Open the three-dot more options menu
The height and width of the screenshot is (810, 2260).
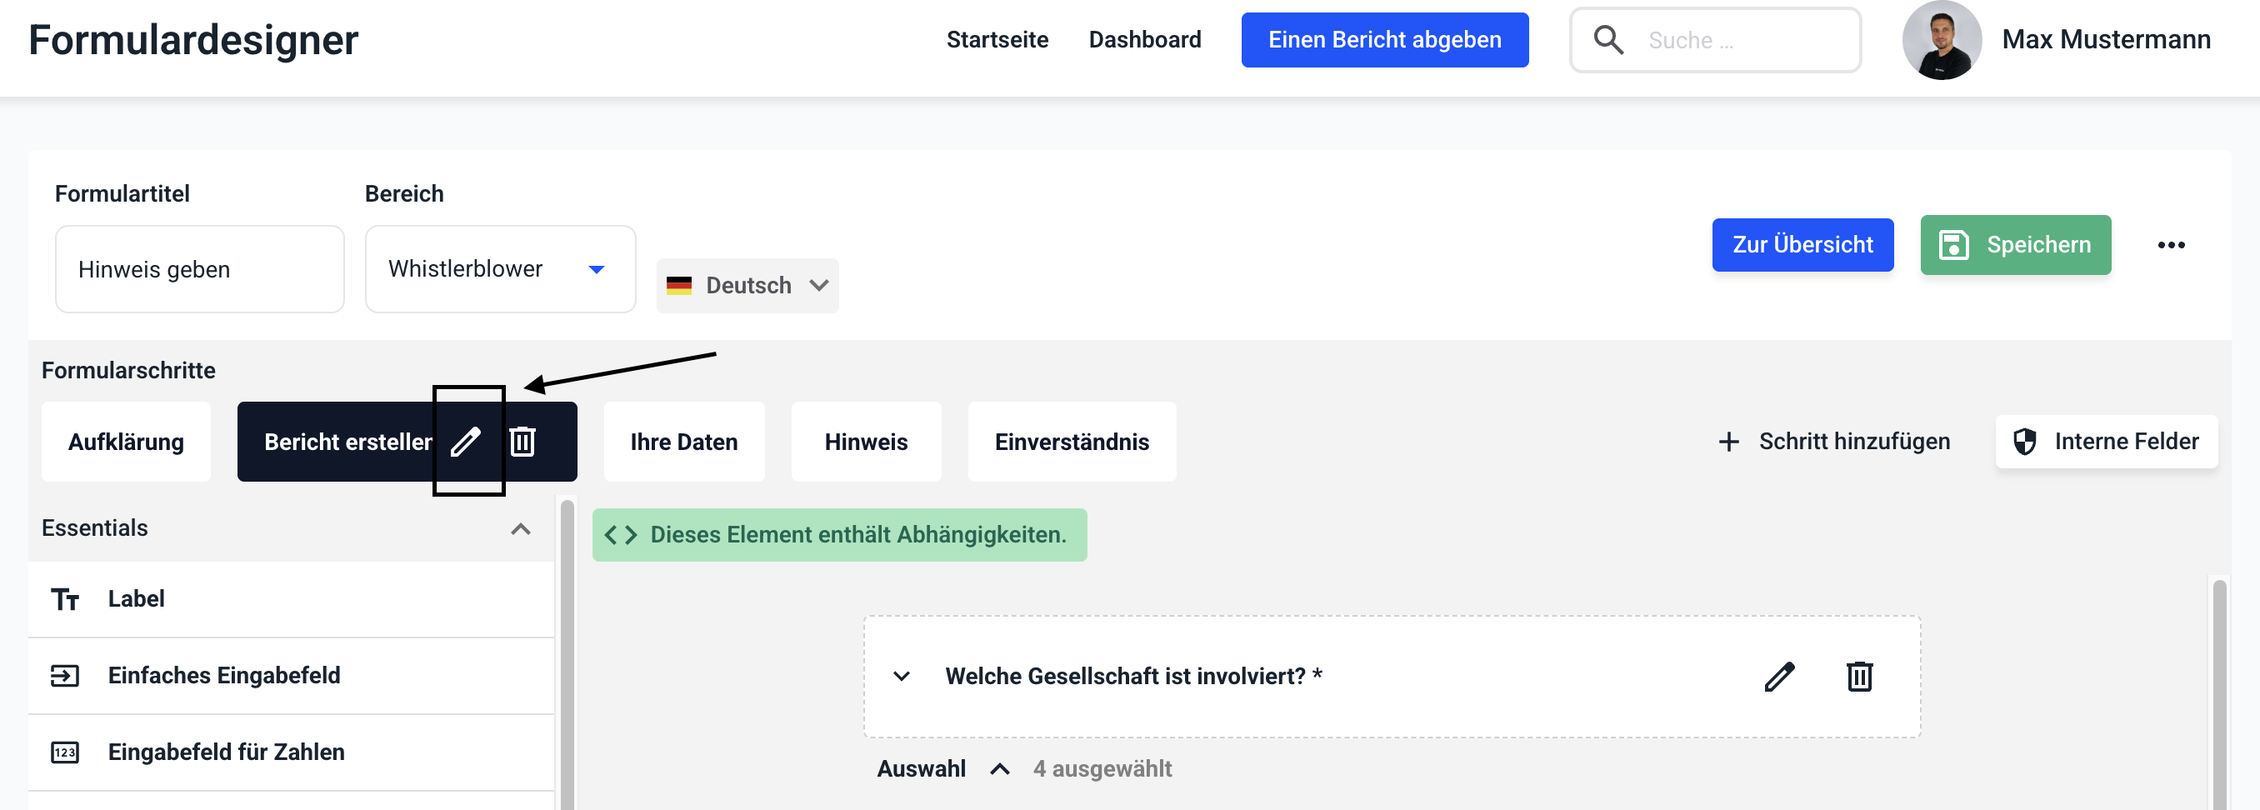pyautogui.click(x=2171, y=245)
